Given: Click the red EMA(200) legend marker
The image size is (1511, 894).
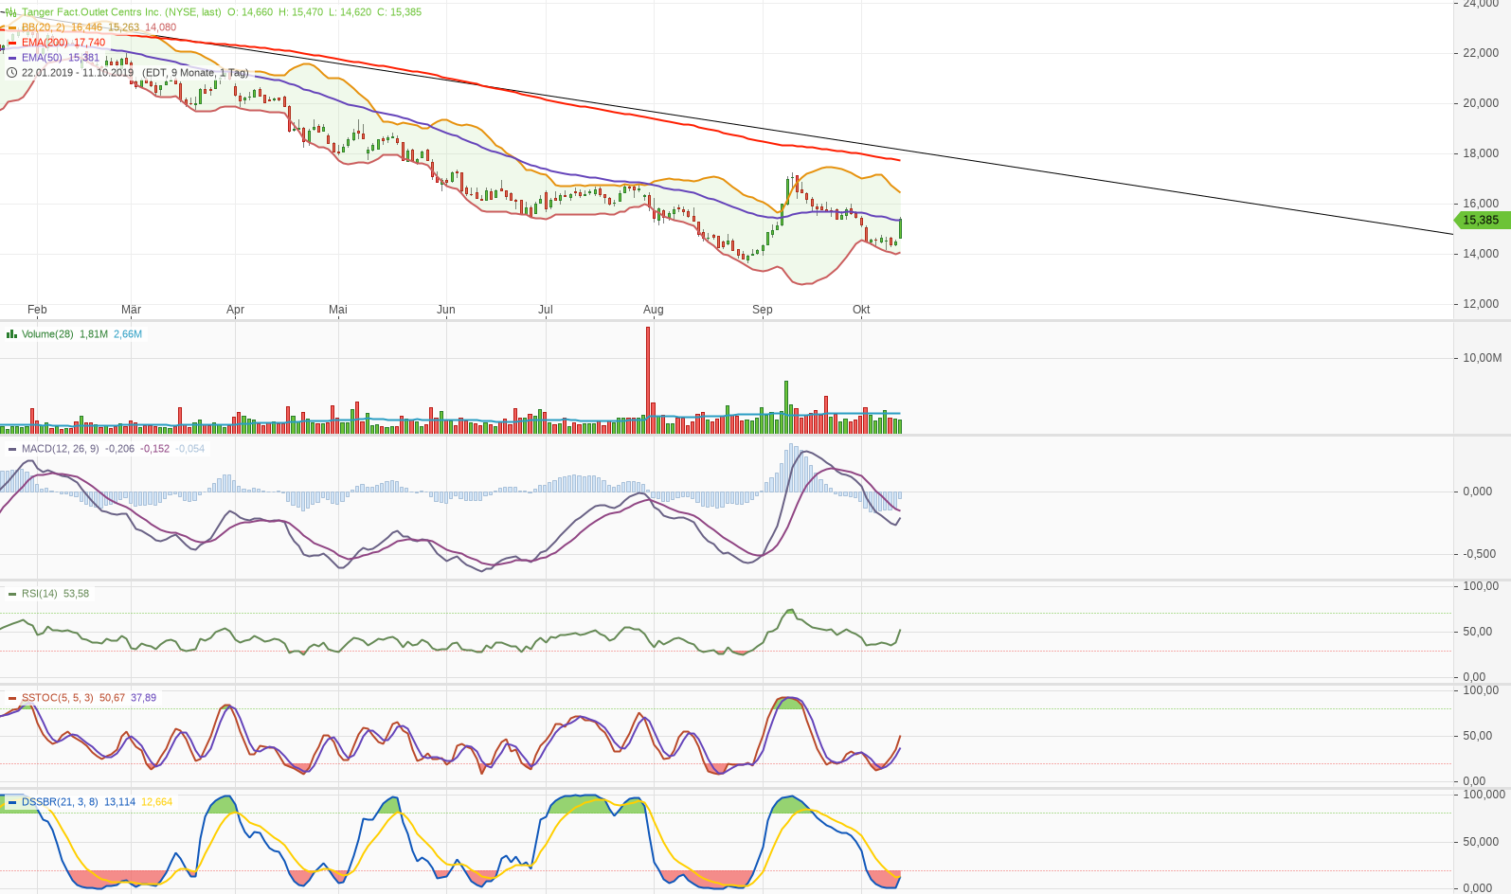Looking at the screenshot, I should (12, 43).
